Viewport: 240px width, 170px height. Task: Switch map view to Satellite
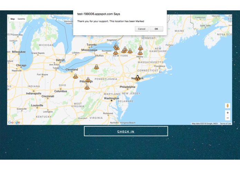pyautogui.click(x=21, y=19)
